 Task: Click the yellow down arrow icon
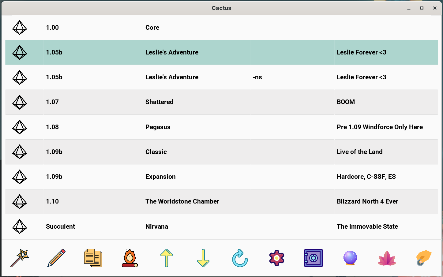(x=203, y=258)
